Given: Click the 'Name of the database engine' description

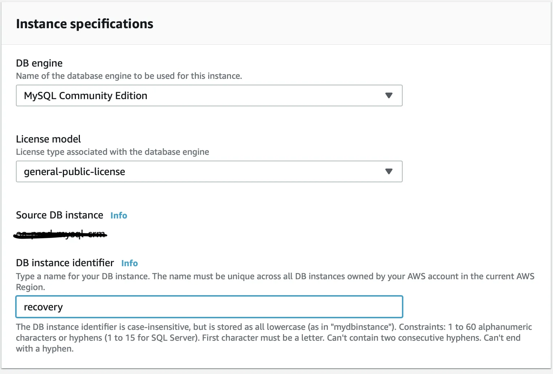Looking at the screenshot, I should pyautogui.click(x=129, y=76).
